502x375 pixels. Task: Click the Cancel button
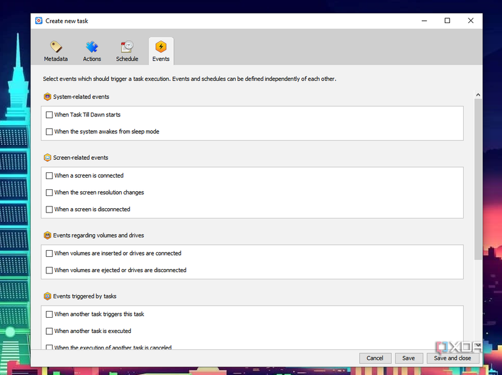pos(375,358)
